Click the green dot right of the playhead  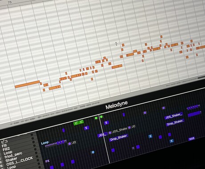coord(101,117)
